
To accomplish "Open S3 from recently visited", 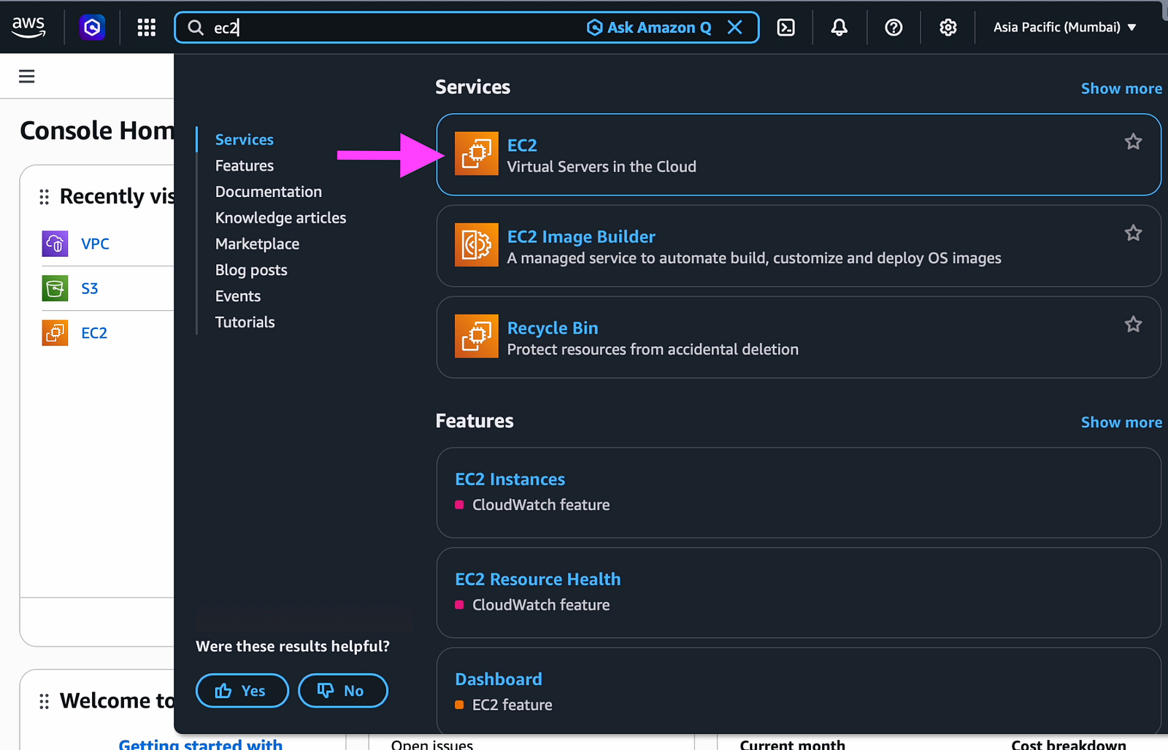I will (x=90, y=288).
